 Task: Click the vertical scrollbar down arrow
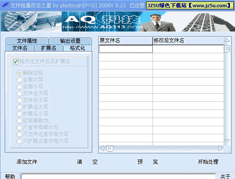(227, 141)
